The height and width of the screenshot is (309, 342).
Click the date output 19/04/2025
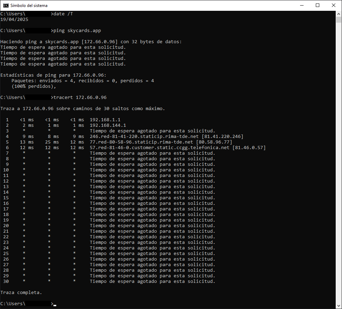click(x=14, y=20)
